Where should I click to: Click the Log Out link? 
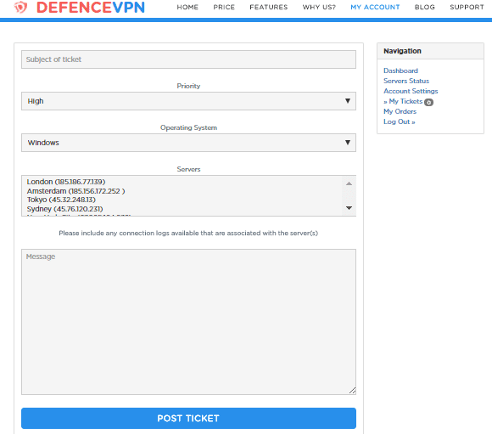click(x=400, y=121)
